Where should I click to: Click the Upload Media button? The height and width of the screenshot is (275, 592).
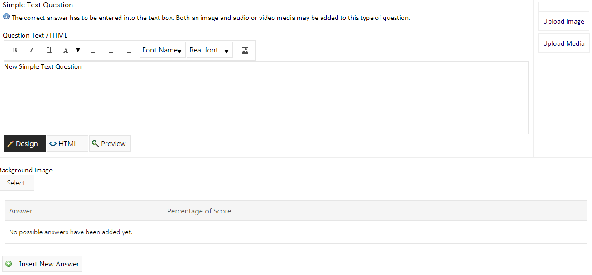(x=563, y=43)
